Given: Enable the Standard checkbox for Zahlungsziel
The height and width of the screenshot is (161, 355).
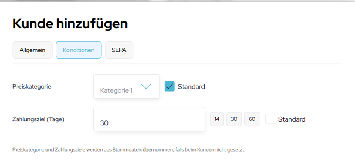Looking at the screenshot, I should [x=270, y=119].
